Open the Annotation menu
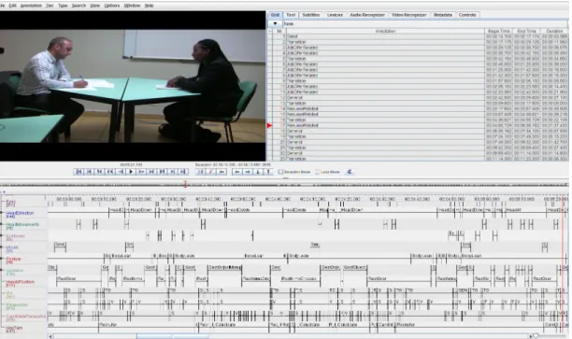This screenshot has width=572, height=339. pos(31,6)
